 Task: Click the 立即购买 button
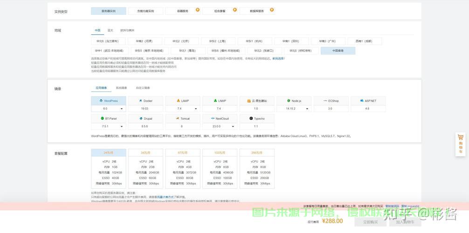(370, 222)
